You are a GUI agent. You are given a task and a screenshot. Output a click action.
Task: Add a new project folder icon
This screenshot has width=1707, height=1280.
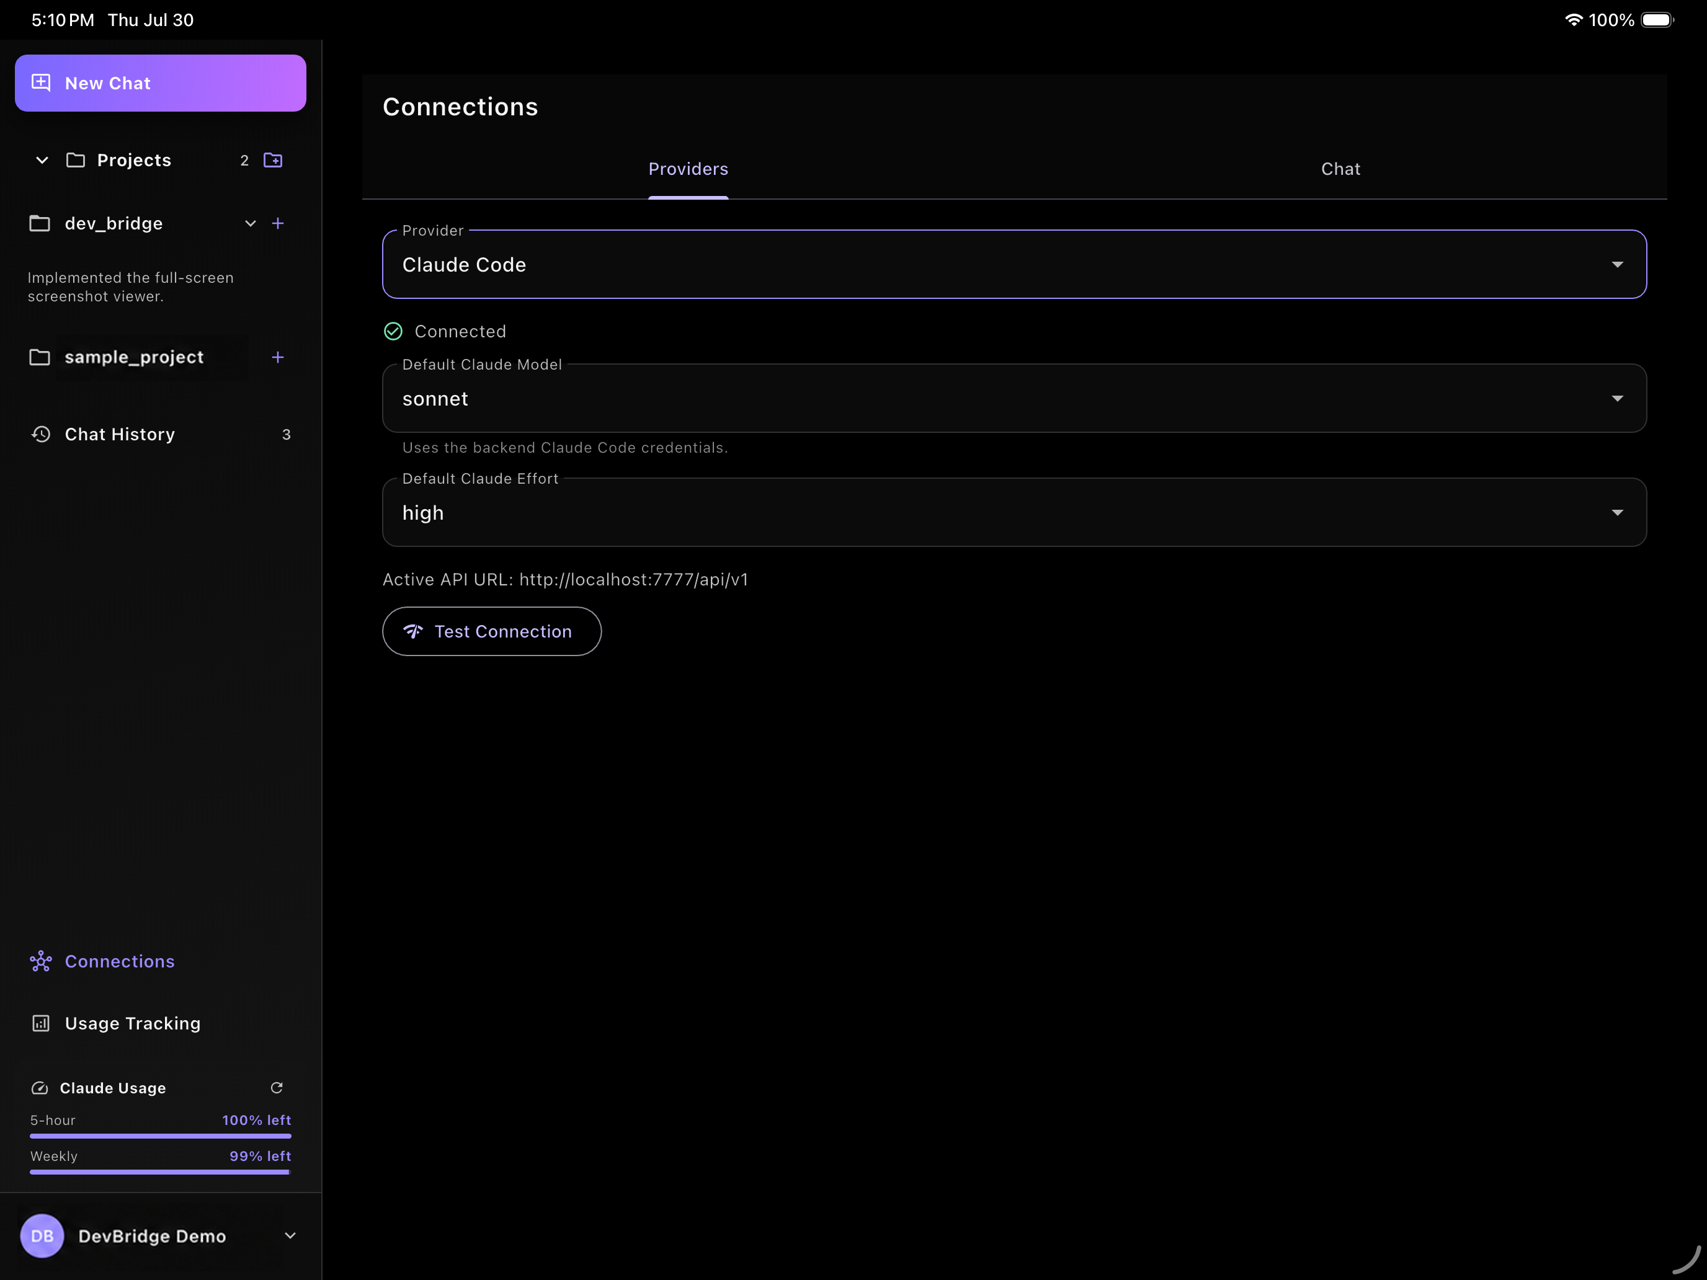click(273, 161)
